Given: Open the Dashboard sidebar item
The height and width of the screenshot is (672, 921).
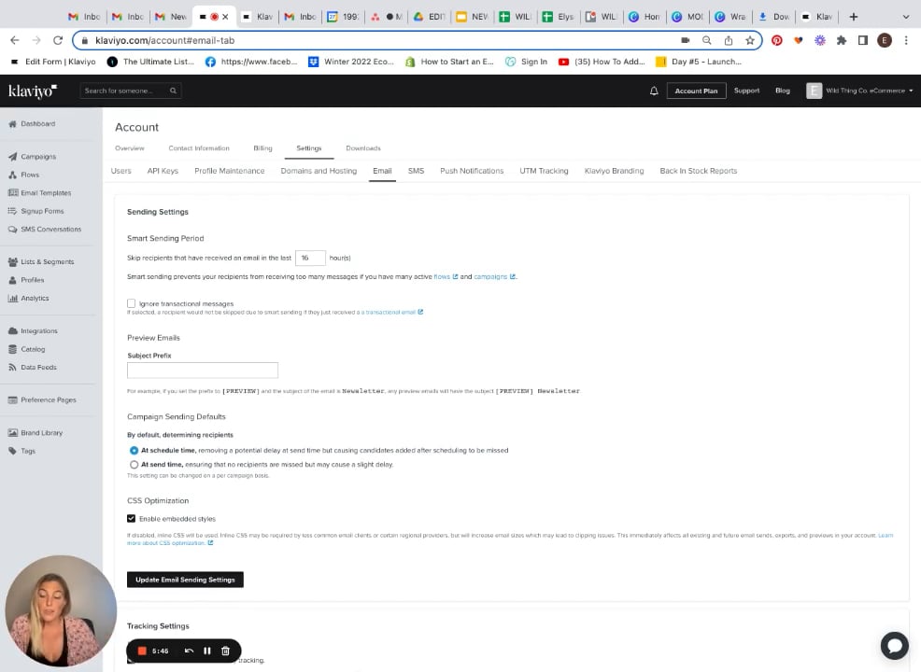Looking at the screenshot, I should 32,124.
